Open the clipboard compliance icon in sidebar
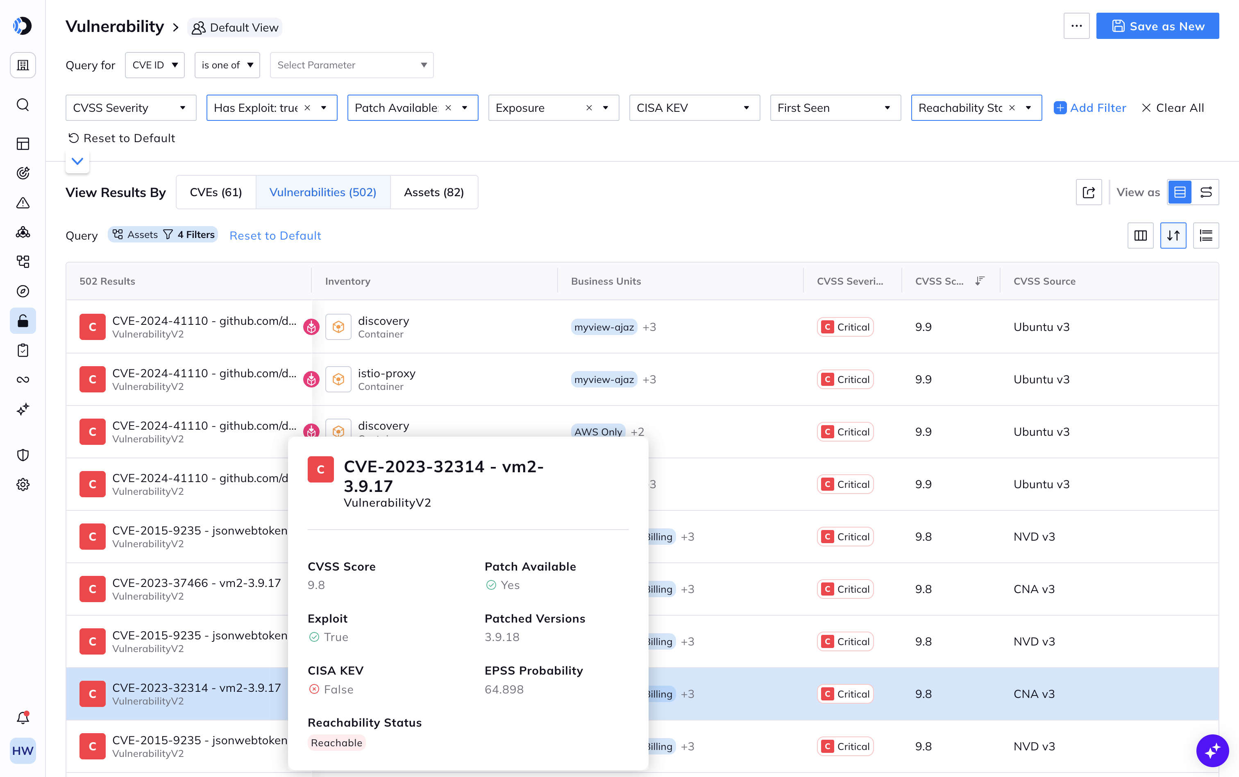 point(23,351)
